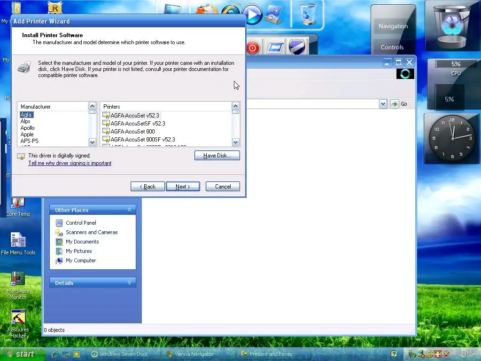Open Firefox from the top dock
This screenshot has width=481, height=361.
point(207,8)
